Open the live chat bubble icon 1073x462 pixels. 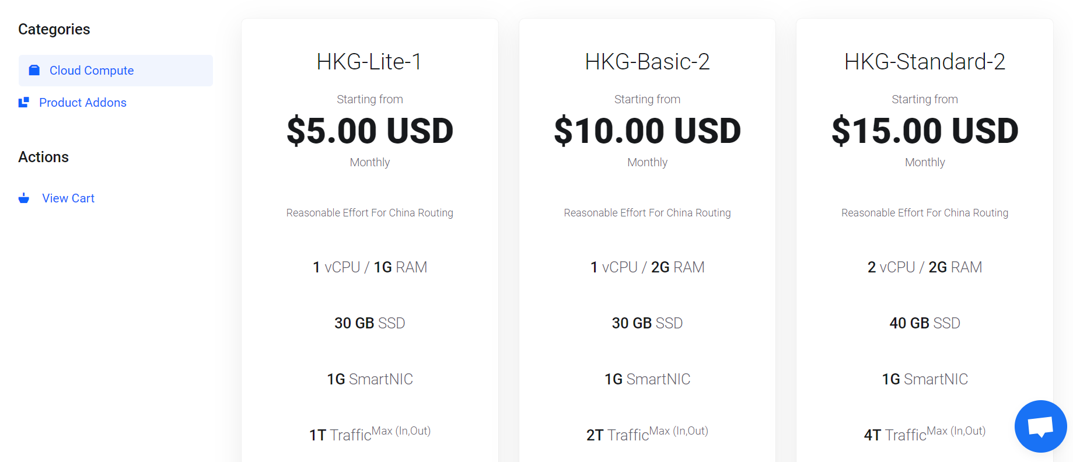(x=1040, y=426)
